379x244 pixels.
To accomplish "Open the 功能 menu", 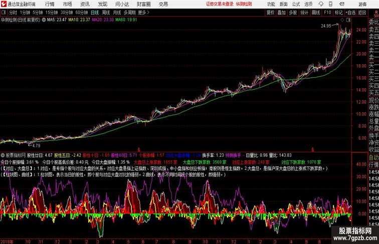I will pyautogui.click(x=271, y=4).
